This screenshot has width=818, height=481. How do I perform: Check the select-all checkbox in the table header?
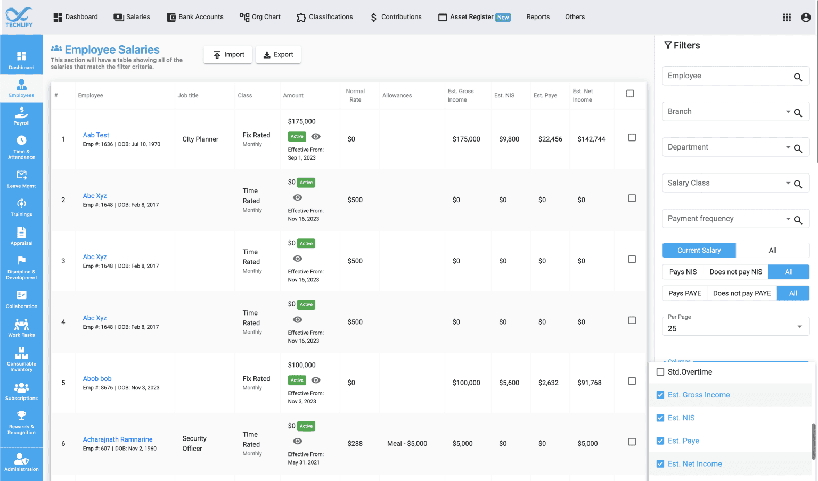[630, 93]
